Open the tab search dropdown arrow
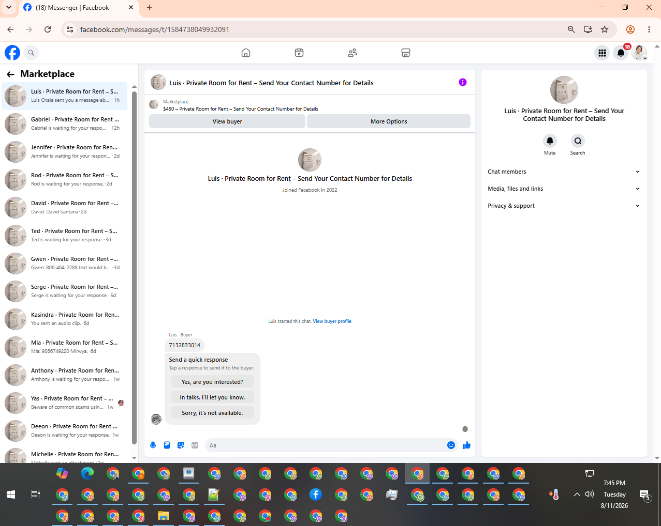The image size is (661, 526). [9, 8]
